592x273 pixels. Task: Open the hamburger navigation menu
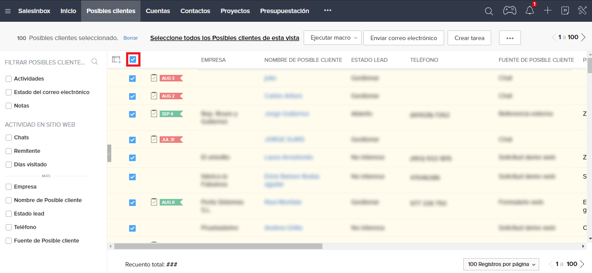point(8,11)
